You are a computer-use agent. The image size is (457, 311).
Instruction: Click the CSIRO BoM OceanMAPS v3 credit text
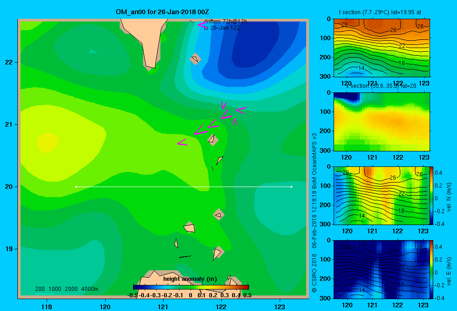[314, 213]
